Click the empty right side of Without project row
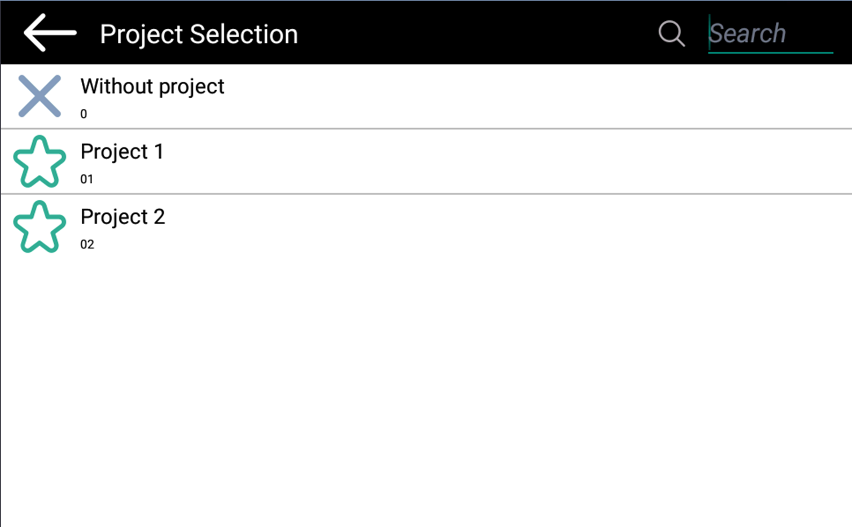 click(564, 96)
